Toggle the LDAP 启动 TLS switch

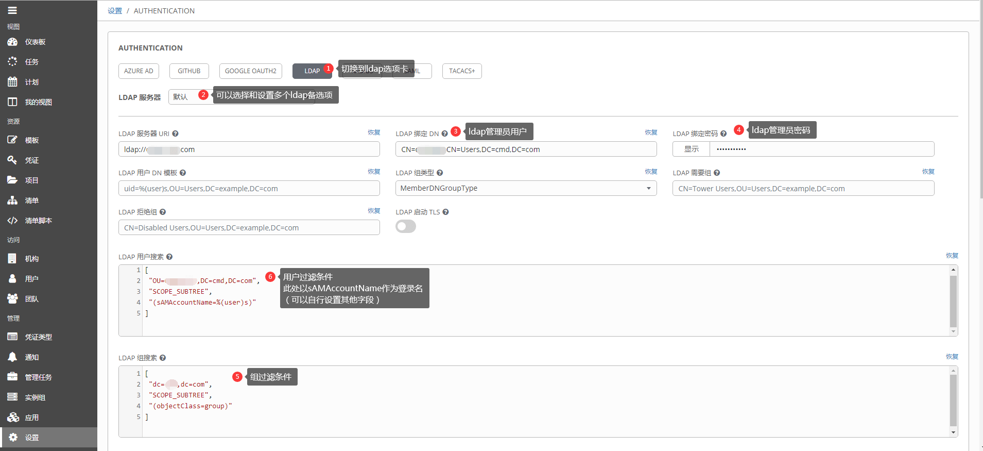tap(406, 226)
